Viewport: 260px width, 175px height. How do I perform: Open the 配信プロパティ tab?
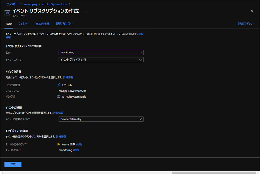pyautogui.click(x=64, y=24)
